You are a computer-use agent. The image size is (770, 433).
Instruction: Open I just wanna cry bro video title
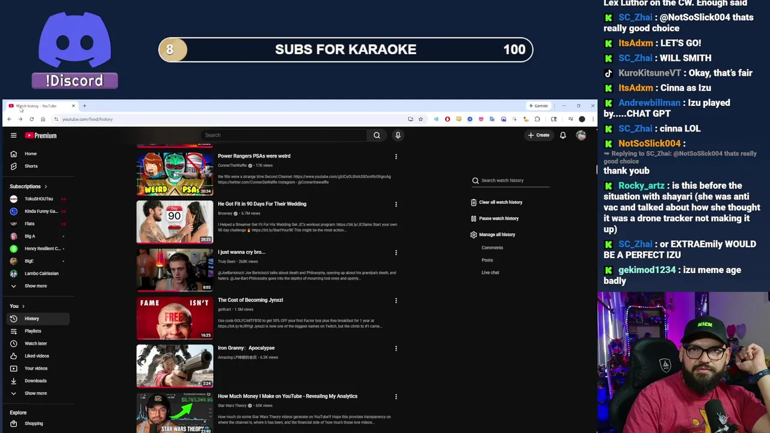tap(241, 252)
